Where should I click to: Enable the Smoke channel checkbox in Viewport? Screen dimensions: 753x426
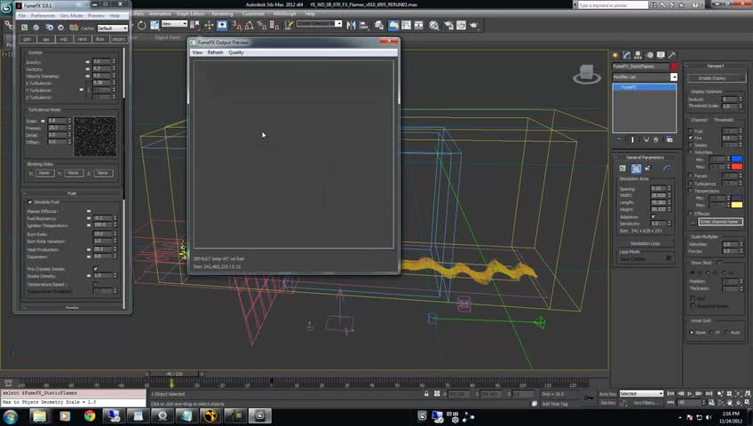click(x=691, y=145)
